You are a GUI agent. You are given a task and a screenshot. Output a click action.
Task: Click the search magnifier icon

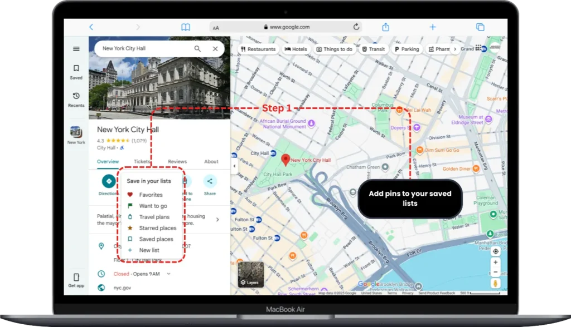pos(197,48)
